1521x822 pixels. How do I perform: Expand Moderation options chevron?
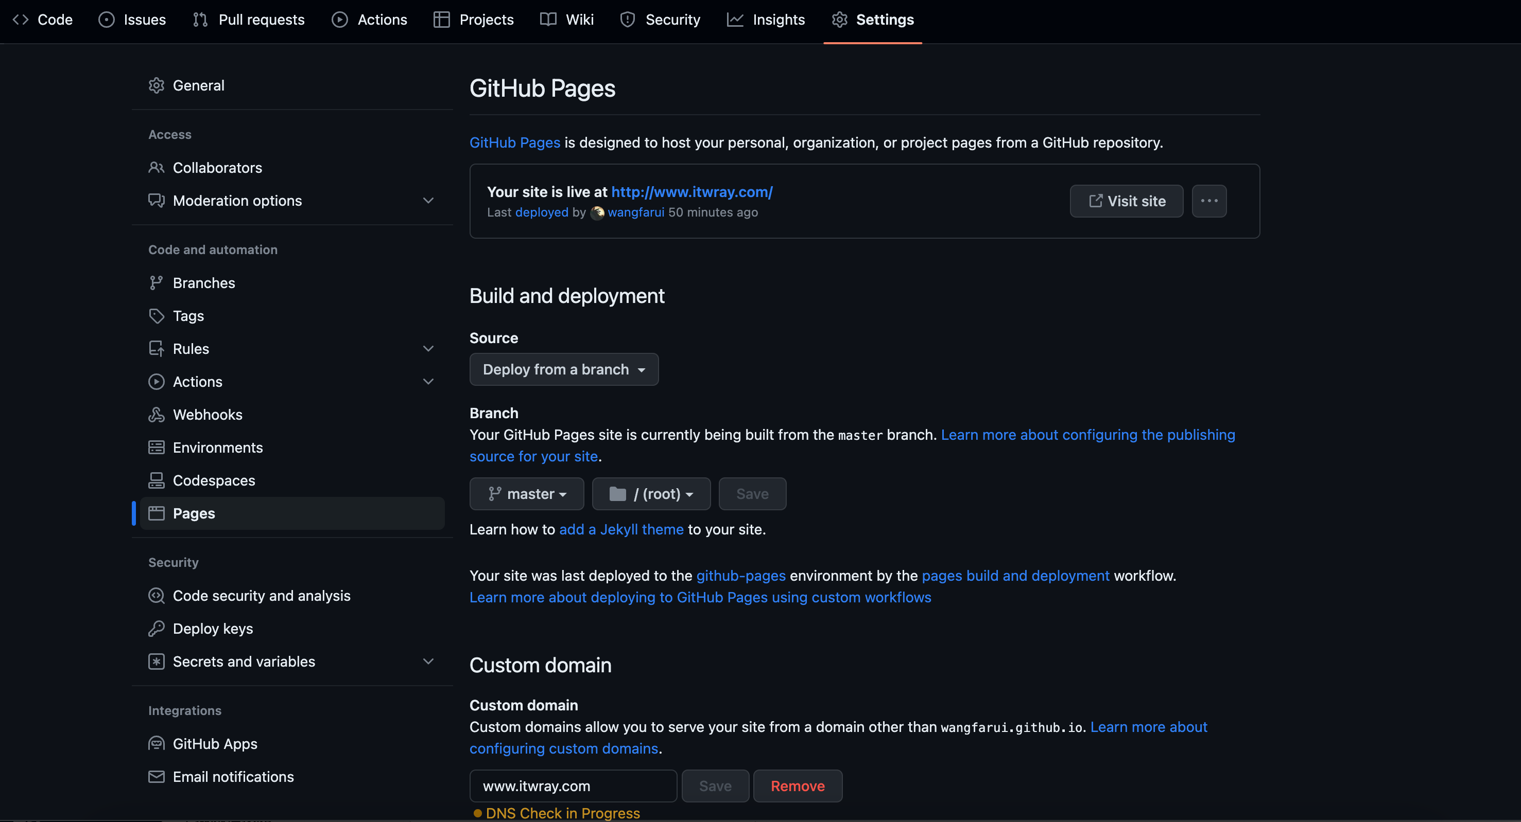tap(429, 201)
